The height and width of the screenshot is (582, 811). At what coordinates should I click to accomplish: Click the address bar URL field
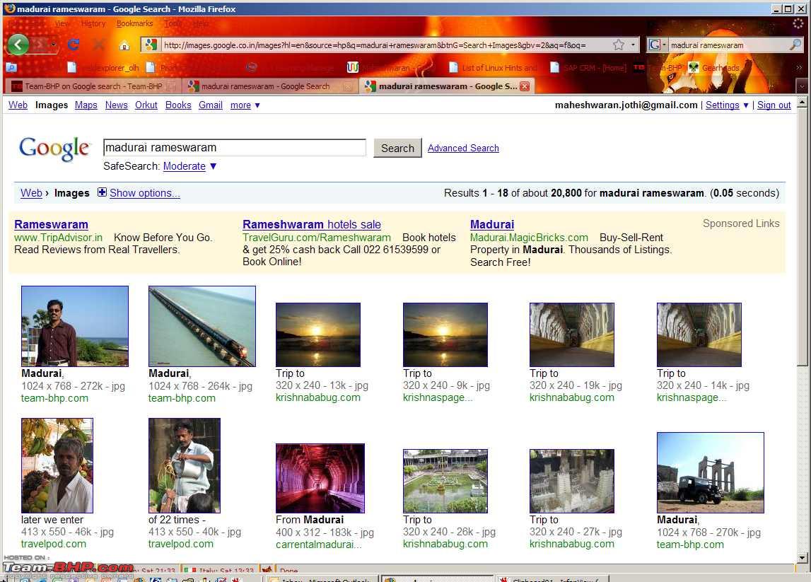[385, 45]
